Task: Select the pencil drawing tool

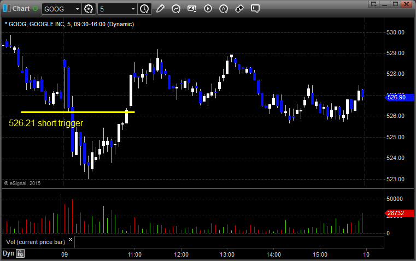Action: tap(160, 9)
